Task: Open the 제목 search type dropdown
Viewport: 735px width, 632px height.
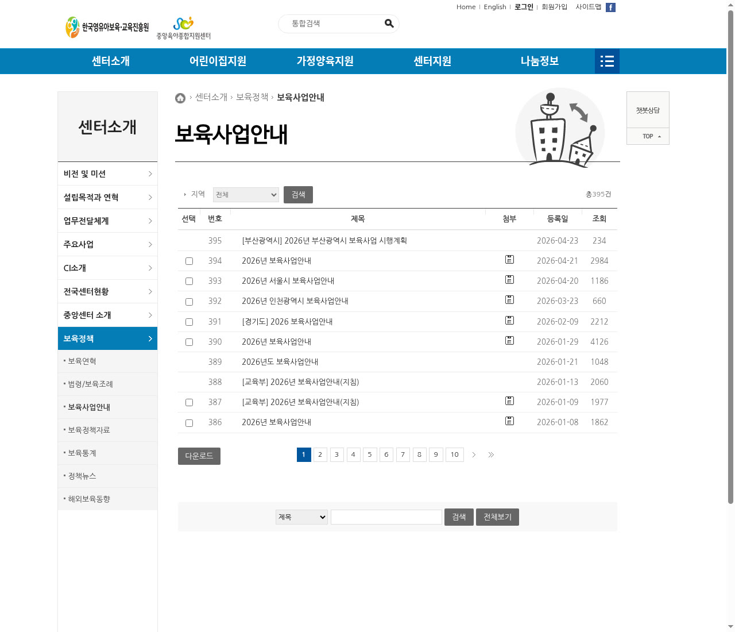Action: 301,517
